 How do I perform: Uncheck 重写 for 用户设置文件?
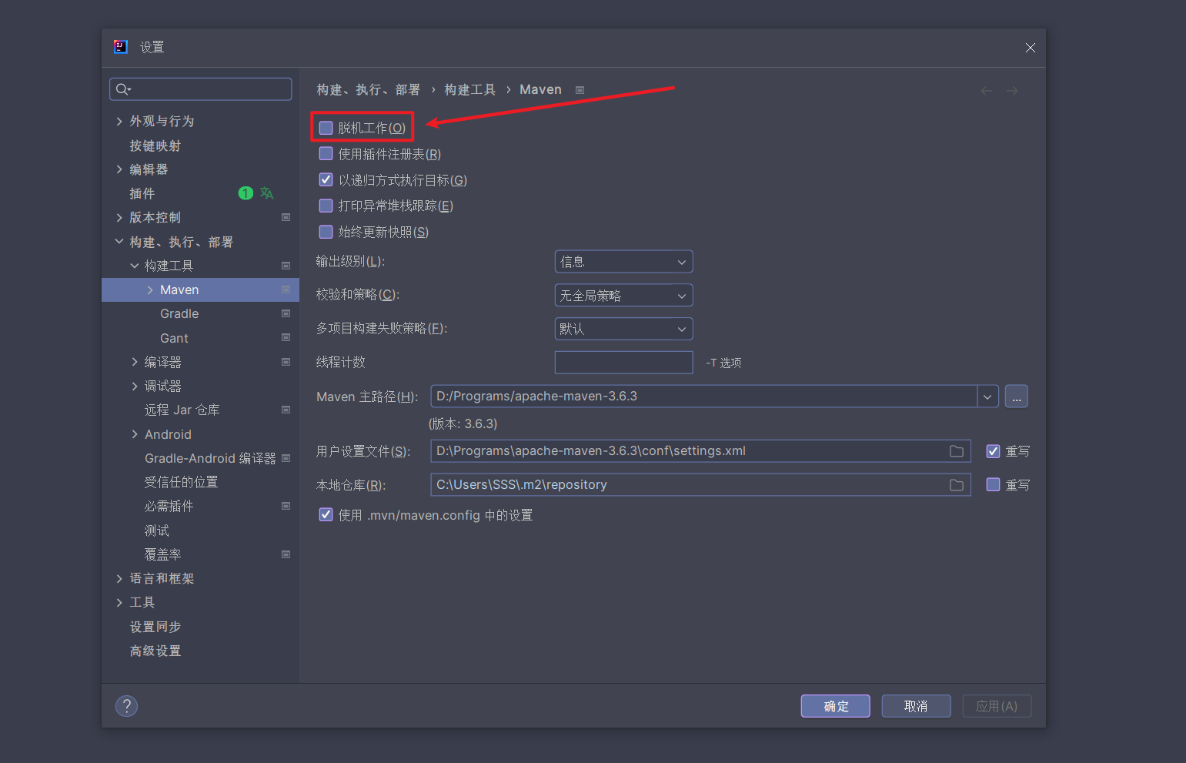[993, 451]
